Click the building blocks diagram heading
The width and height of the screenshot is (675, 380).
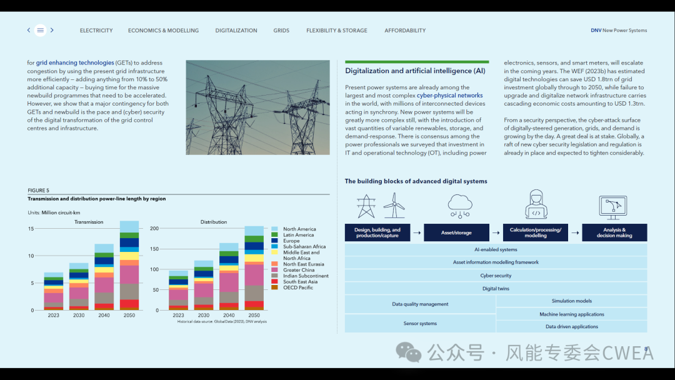(416, 181)
